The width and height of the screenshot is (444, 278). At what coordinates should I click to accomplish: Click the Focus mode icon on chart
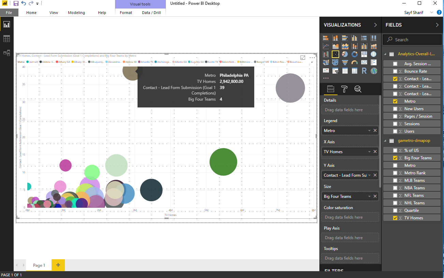pos(303,58)
